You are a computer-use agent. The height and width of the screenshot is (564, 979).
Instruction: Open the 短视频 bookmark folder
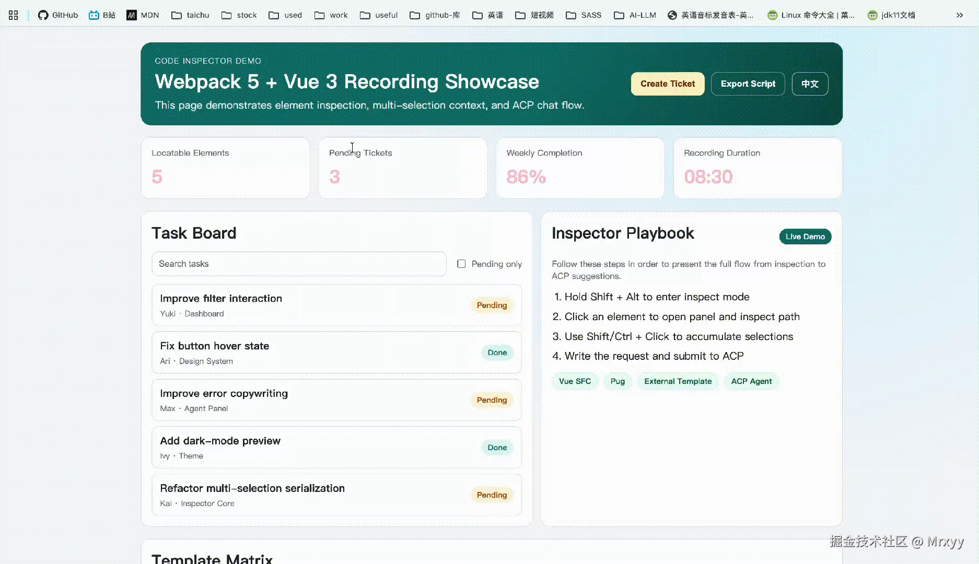(x=534, y=15)
